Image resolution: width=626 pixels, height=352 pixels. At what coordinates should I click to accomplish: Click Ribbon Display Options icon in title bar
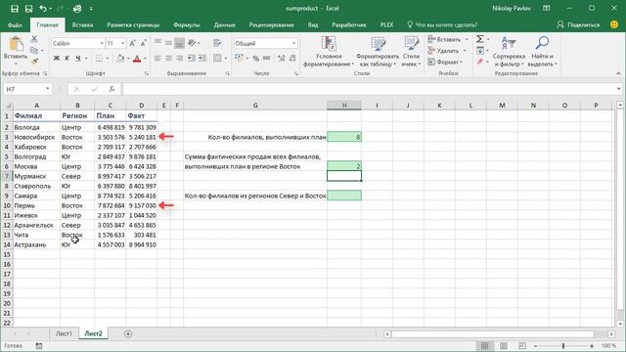tap(547, 9)
